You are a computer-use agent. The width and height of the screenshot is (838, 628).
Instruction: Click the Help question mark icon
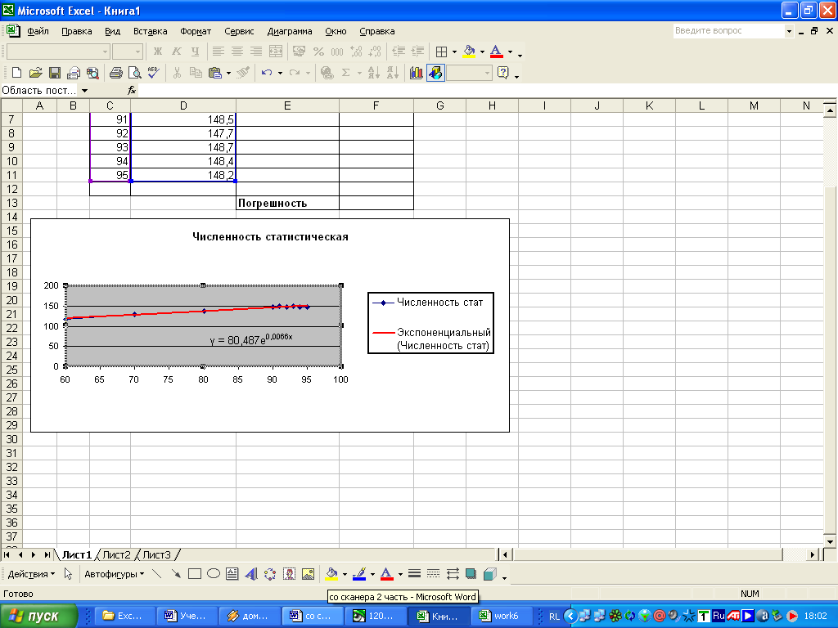click(503, 73)
